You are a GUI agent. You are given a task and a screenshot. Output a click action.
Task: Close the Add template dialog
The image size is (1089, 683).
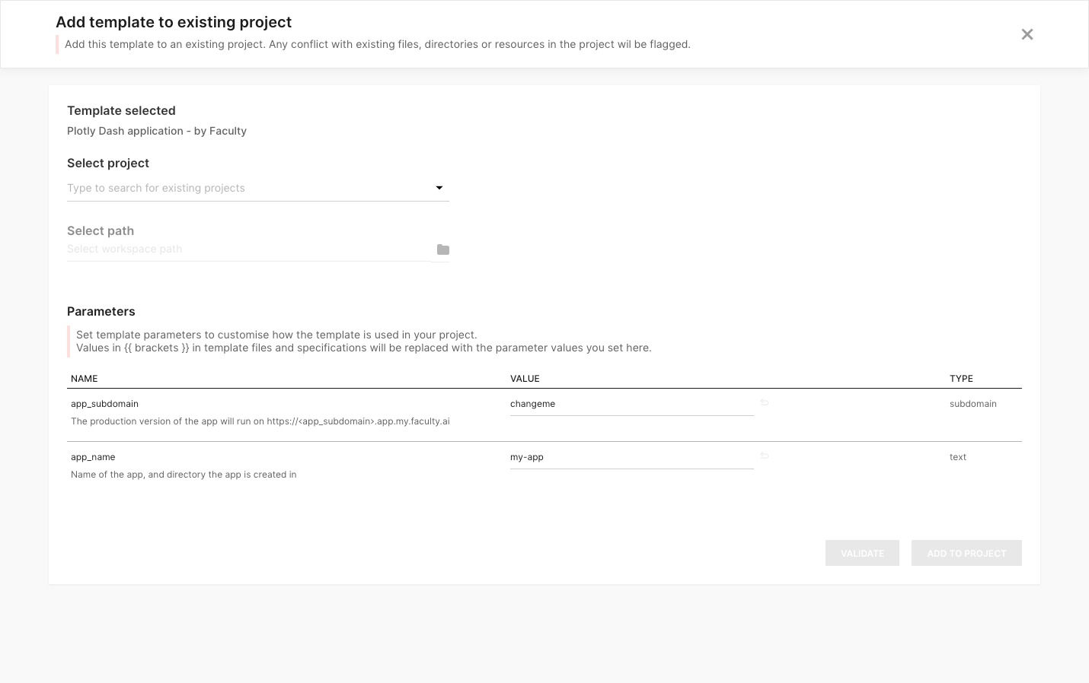pyautogui.click(x=1027, y=34)
